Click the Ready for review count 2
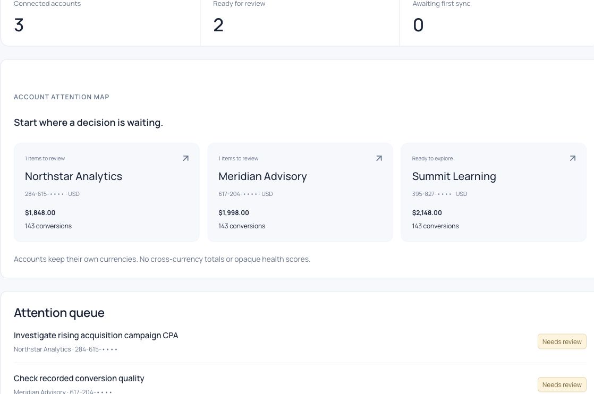The image size is (594, 394). tap(218, 25)
